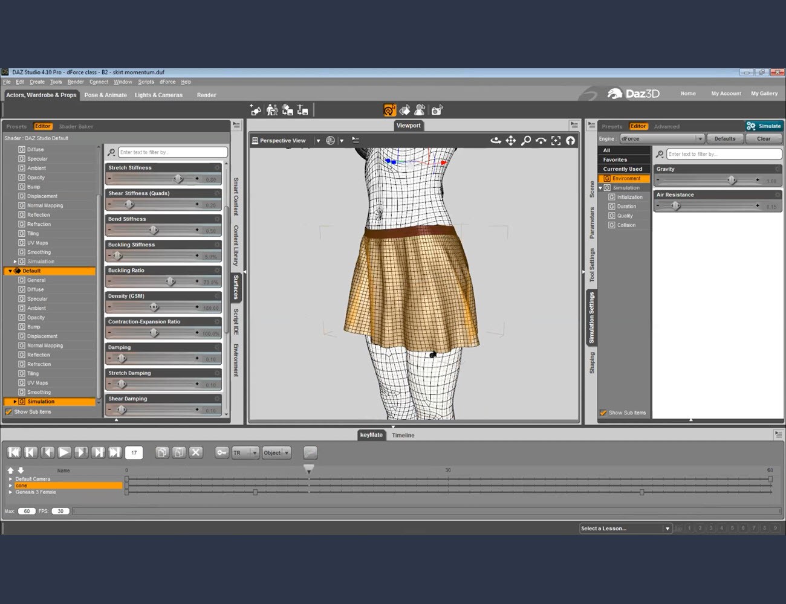Click the Frame selection icon in the viewport toolbar
Image resolution: width=786 pixels, height=604 pixels.
click(556, 140)
